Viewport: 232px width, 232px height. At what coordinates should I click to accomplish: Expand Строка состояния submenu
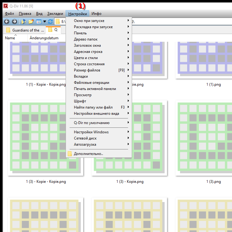tap(99, 64)
